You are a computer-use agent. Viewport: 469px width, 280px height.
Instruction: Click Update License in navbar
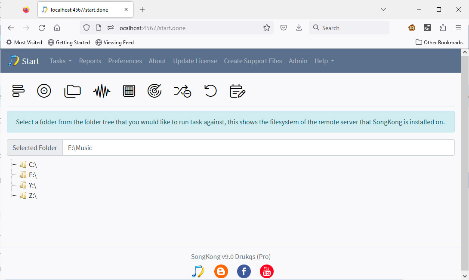(195, 61)
